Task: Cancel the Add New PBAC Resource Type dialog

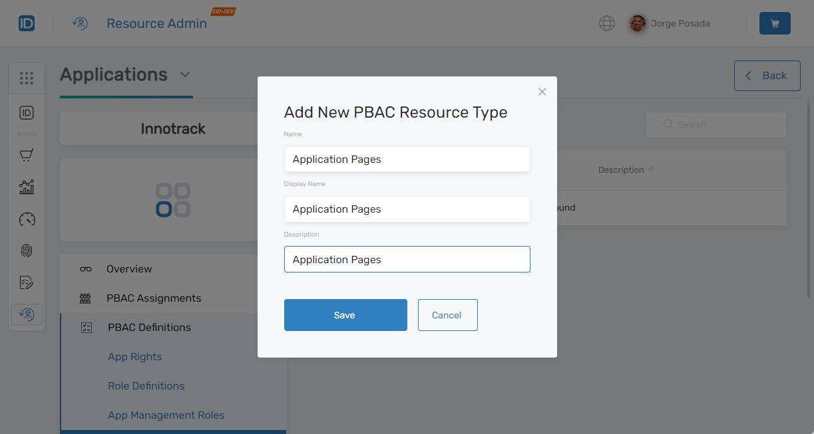Action: pyautogui.click(x=447, y=314)
